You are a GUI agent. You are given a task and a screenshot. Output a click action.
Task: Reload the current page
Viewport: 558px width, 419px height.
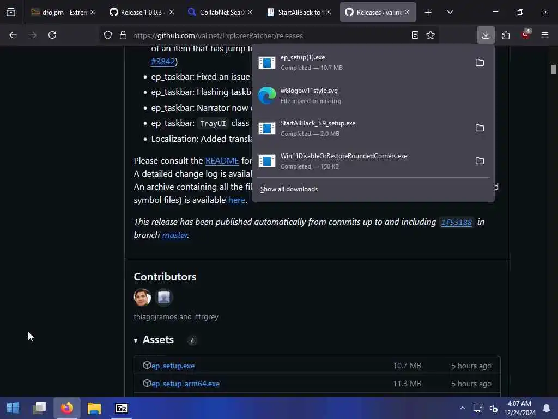pos(52,35)
